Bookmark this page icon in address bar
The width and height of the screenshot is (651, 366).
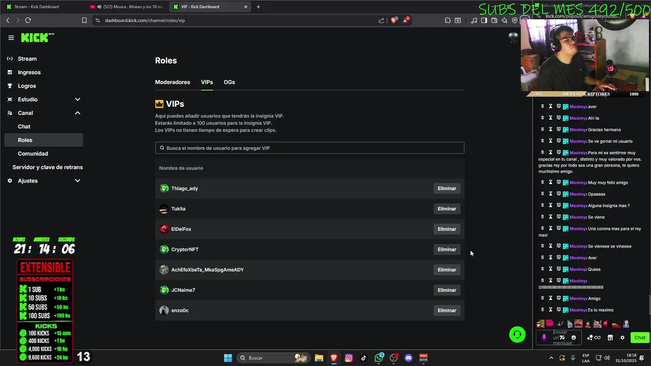point(84,20)
